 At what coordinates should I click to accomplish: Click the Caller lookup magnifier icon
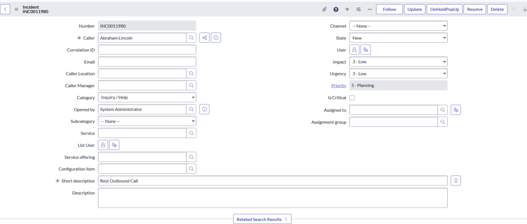click(191, 38)
